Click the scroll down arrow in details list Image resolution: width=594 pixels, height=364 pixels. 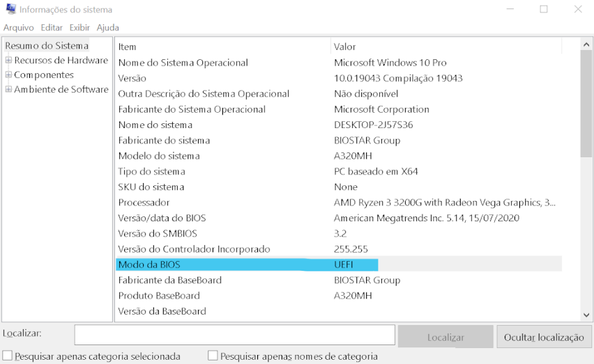click(x=586, y=315)
